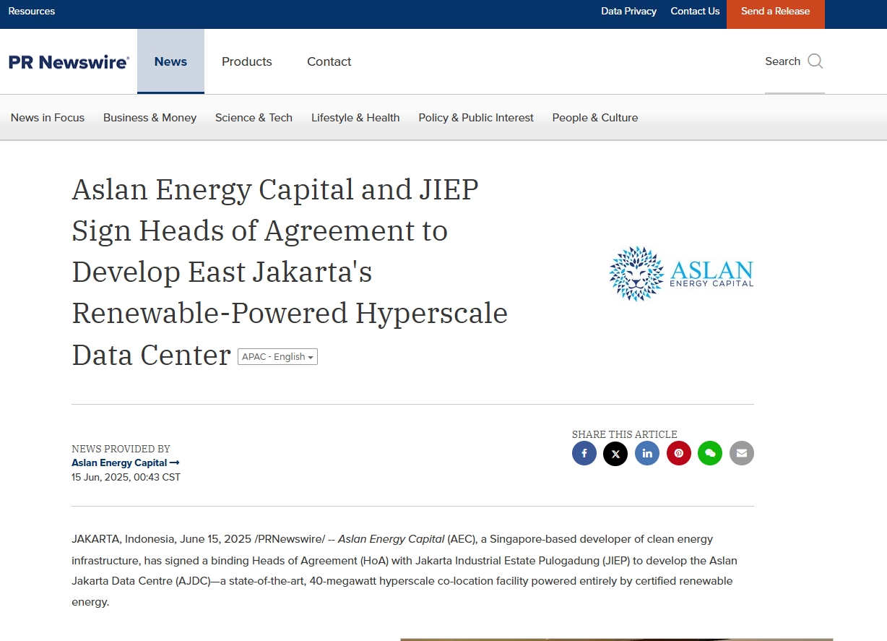Share article via WeChat
The image size is (887, 641).
[710, 453]
